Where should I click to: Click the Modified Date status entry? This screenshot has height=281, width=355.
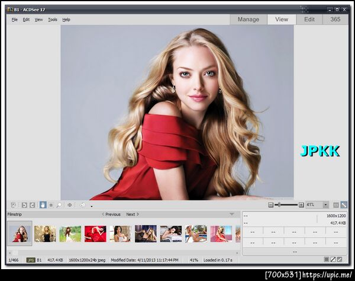tap(144, 260)
